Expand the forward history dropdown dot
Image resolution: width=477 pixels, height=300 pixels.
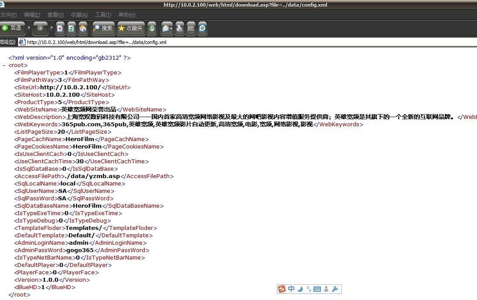point(51,28)
